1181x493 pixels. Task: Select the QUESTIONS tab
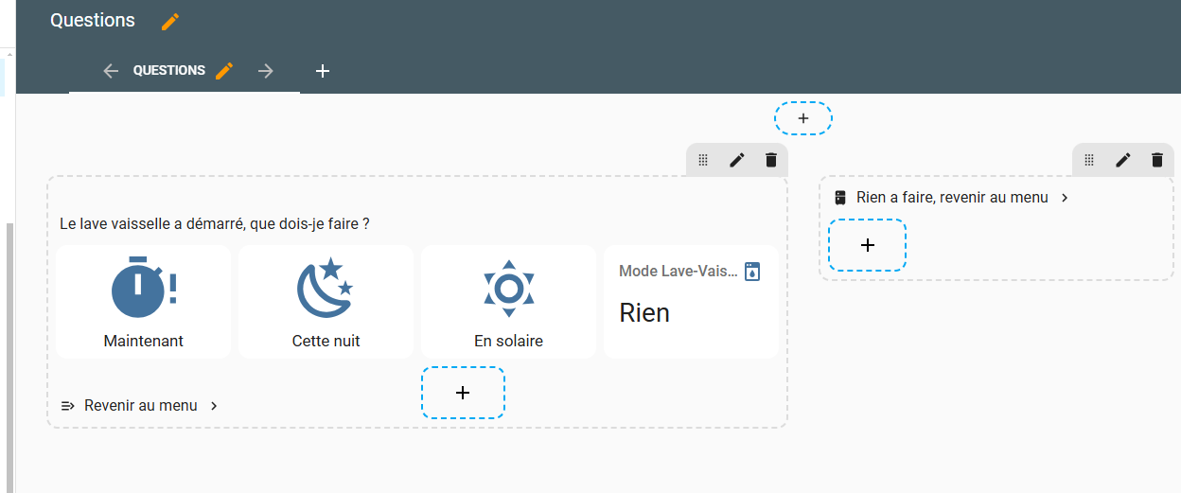click(168, 71)
